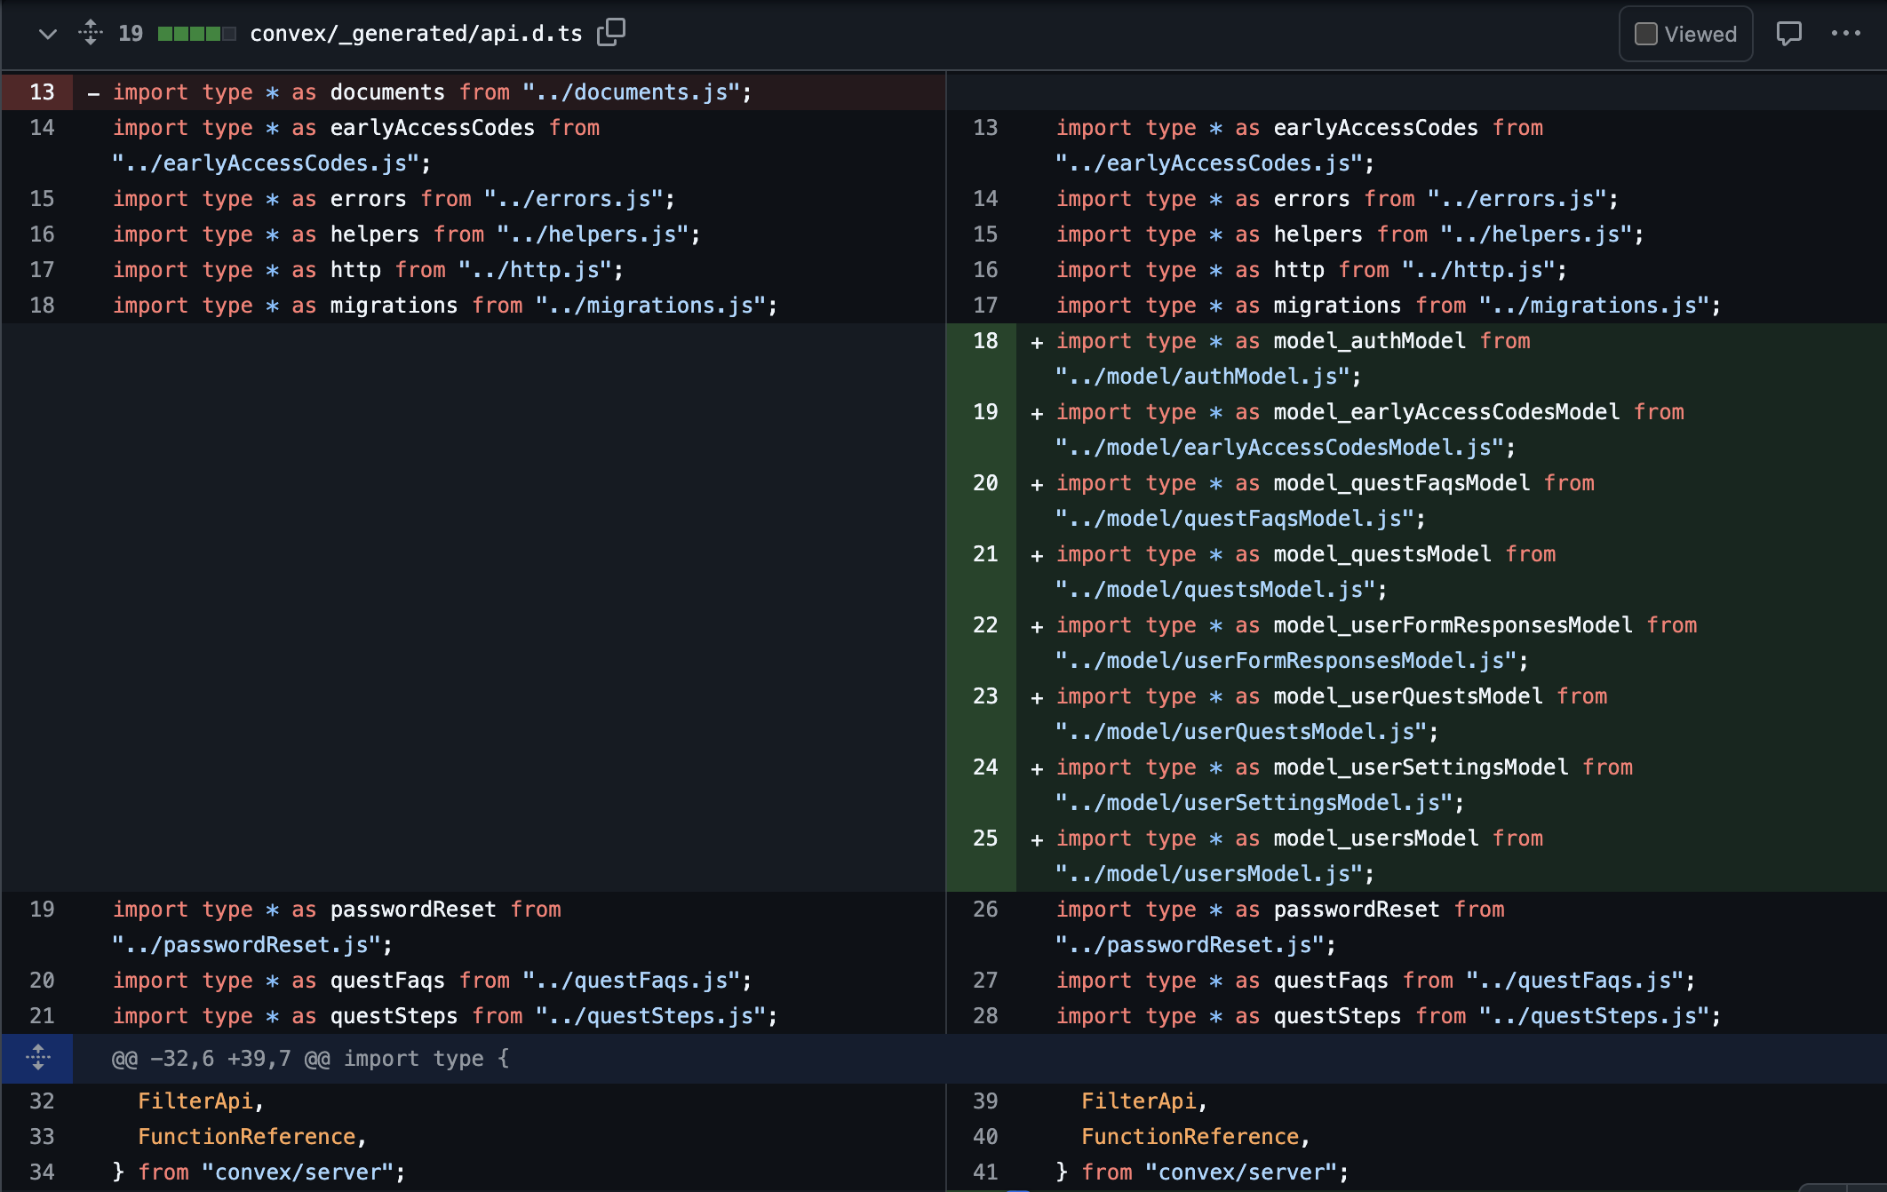1887x1192 pixels.
Task: Select added line number 23 on right
Action: [985, 696]
